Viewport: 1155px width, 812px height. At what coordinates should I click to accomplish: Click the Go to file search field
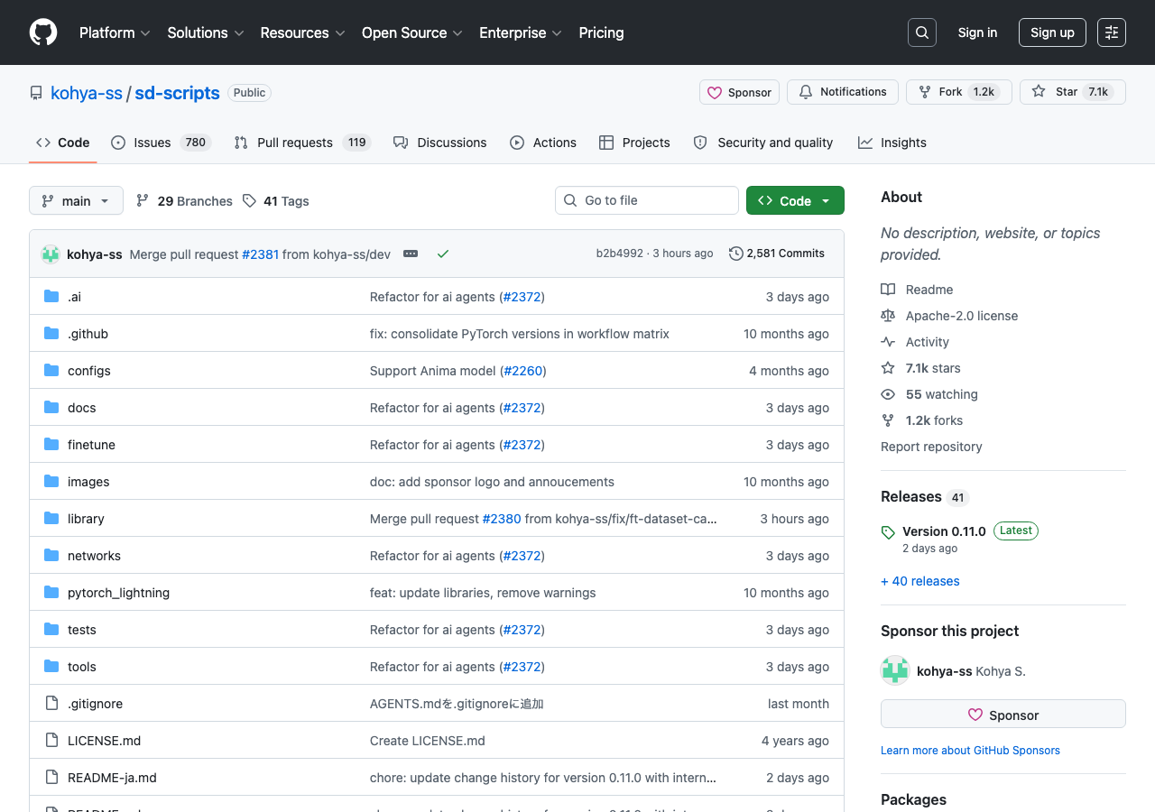(647, 200)
